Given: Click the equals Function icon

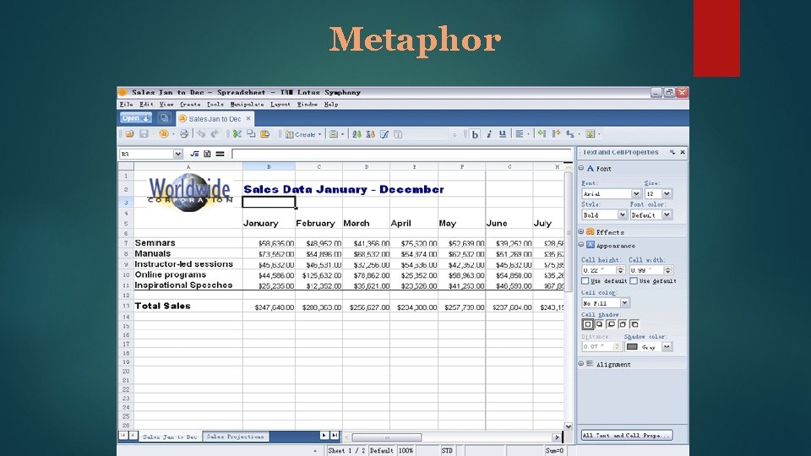Looking at the screenshot, I should tap(220, 154).
